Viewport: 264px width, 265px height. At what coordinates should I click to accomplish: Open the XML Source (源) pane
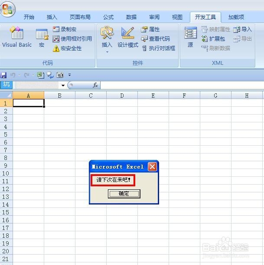(190, 37)
